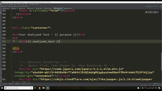Open the Help menu
The image size is (162, 91).
37,4
